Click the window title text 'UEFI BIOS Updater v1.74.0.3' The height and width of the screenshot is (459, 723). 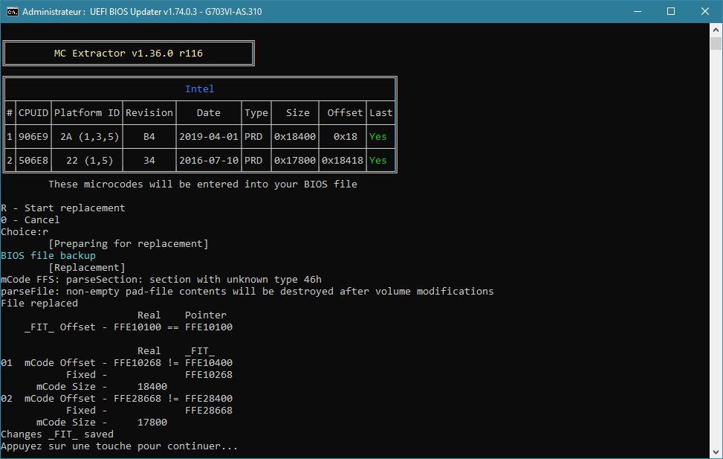point(143,12)
